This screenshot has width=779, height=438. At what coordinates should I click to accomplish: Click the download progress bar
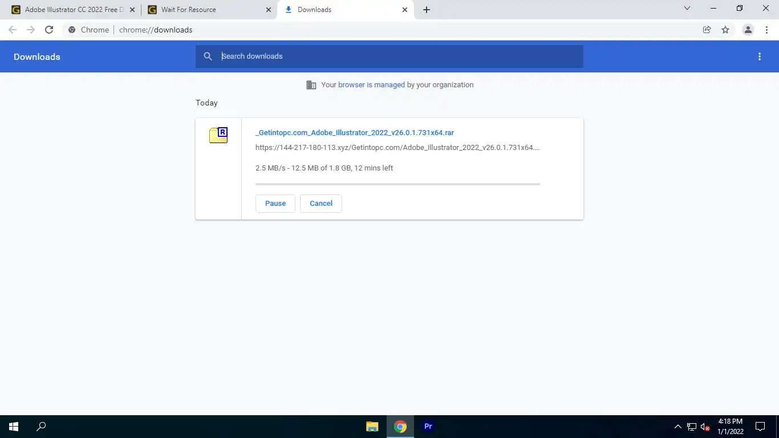pyautogui.click(x=397, y=184)
